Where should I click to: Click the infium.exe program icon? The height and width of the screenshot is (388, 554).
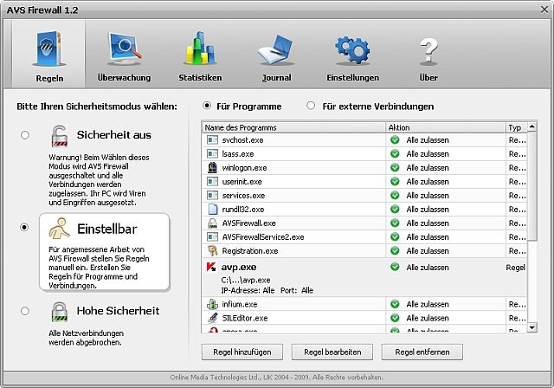tap(212, 304)
